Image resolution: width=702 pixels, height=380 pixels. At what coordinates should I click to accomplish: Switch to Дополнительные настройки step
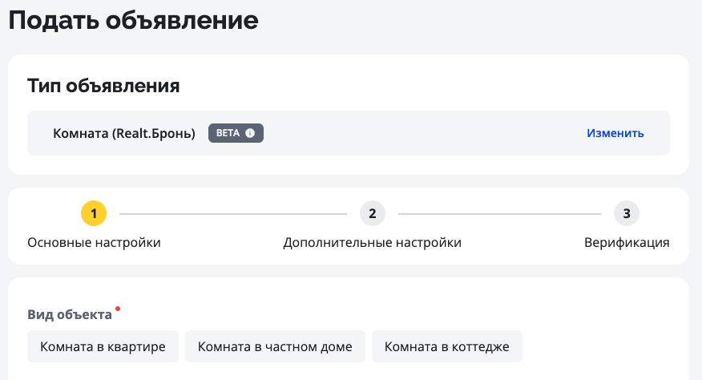point(372,242)
